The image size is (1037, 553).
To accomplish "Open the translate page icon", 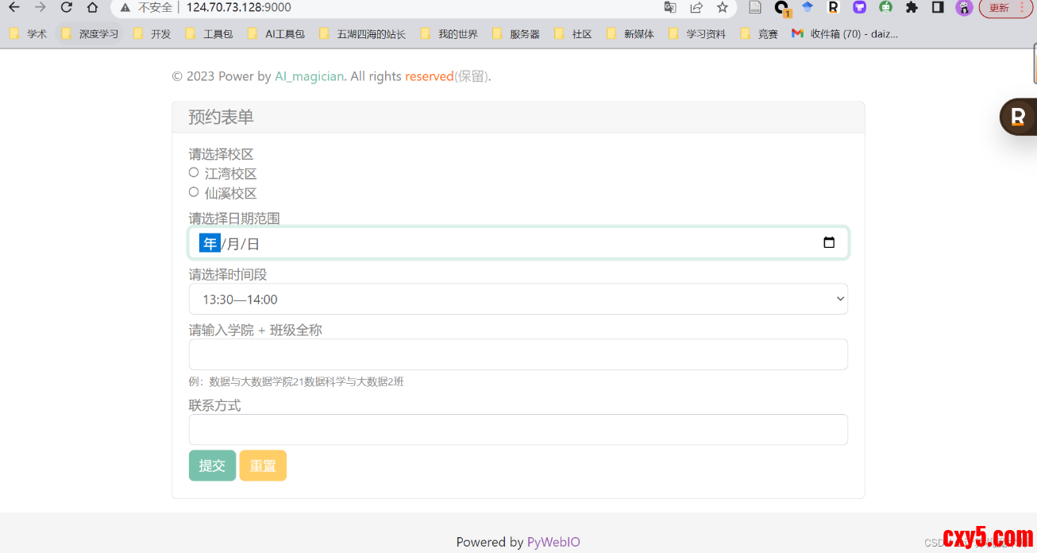I will (x=670, y=8).
